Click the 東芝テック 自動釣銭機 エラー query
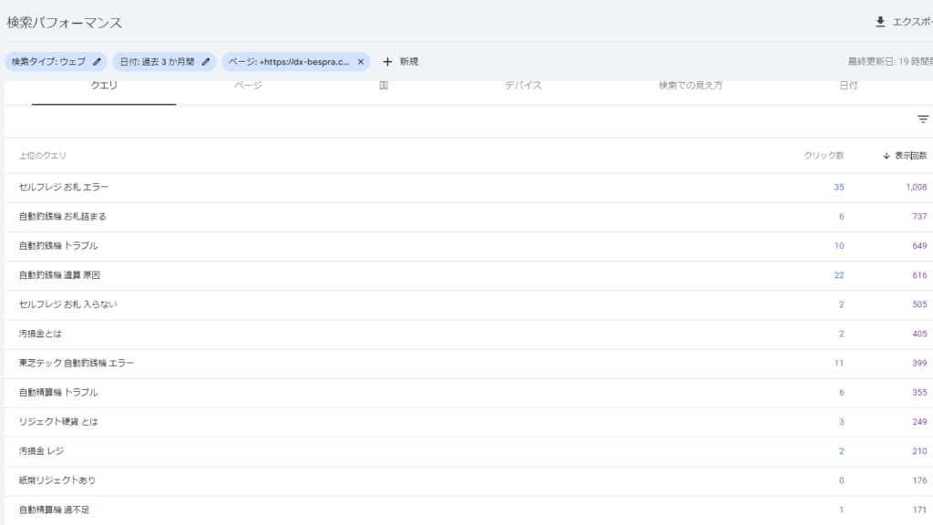Viewport: 933px width, 525px height. tap(77, 363)
